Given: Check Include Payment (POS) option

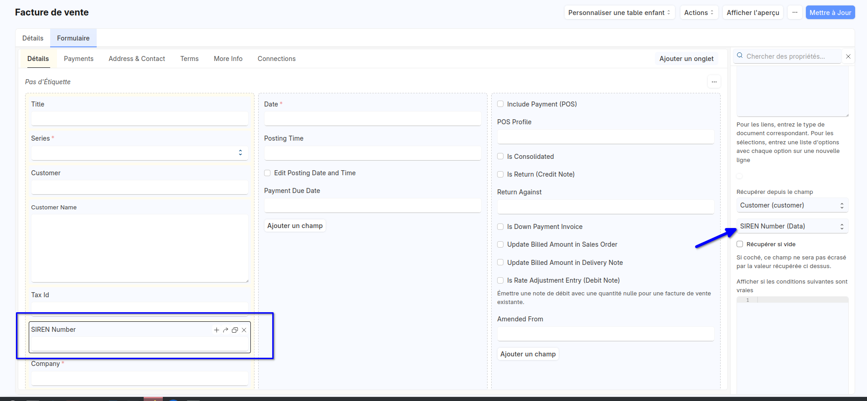Looking at the screenshot, I should point(500,104).
